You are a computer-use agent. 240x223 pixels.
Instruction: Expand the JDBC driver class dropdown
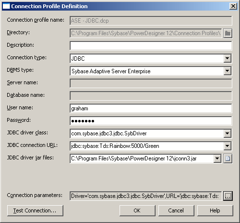pos(228,133)
